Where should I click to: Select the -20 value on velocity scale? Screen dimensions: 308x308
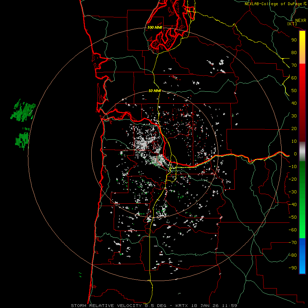click(x=293, y=179)
